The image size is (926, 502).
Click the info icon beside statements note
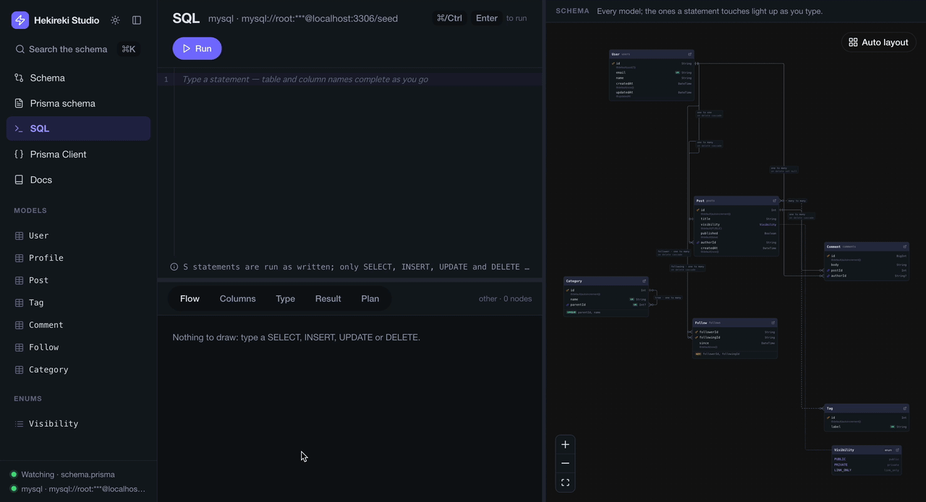[x=174, y=267]
